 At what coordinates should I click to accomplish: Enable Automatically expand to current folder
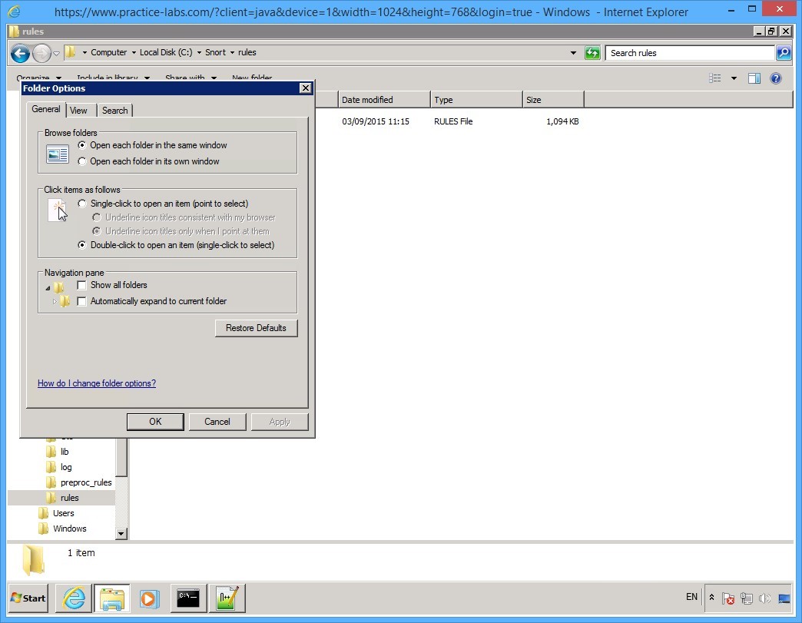pyautogui.click(x=81, y=301)
